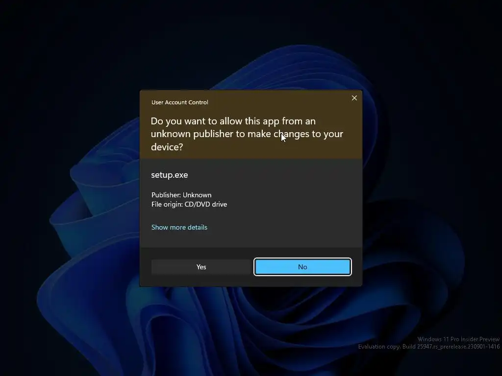Open the Show more details link
The height and width of the screenshot is (376, 502).
click(x=179, y=227)
